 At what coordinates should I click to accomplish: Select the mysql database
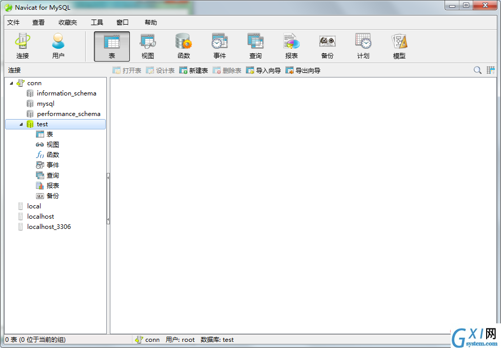pyautogui.click(x=45, y=104)
